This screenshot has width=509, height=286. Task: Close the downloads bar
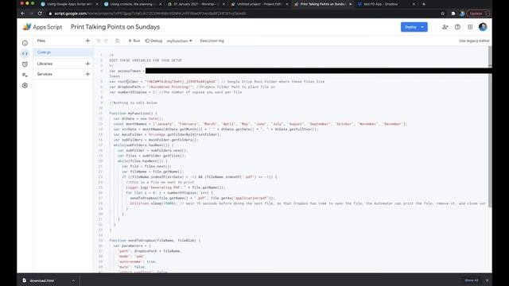coord(487,280)
